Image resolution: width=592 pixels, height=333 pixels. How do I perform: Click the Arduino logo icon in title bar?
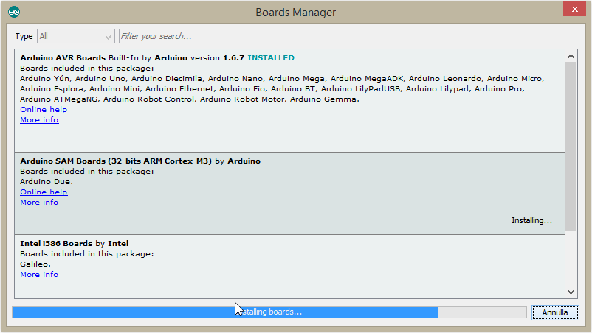14,12
